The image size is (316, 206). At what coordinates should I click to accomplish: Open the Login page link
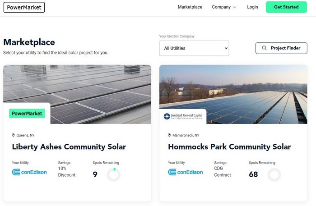pos(253,7)
